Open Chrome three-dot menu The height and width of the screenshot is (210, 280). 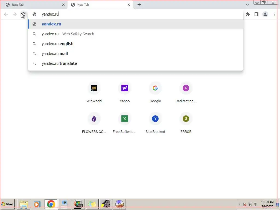[274, 14]
